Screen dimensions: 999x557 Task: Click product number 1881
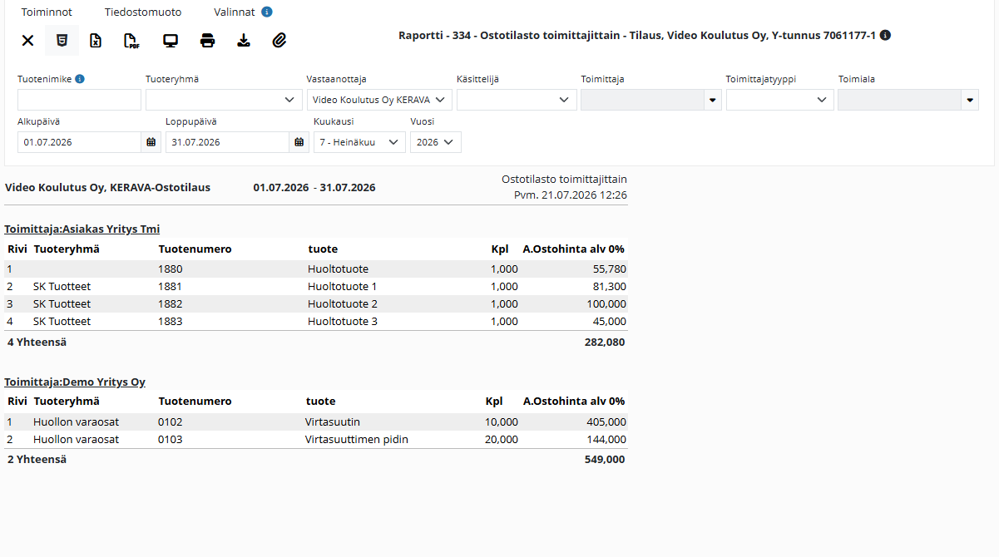click(170, 287)
